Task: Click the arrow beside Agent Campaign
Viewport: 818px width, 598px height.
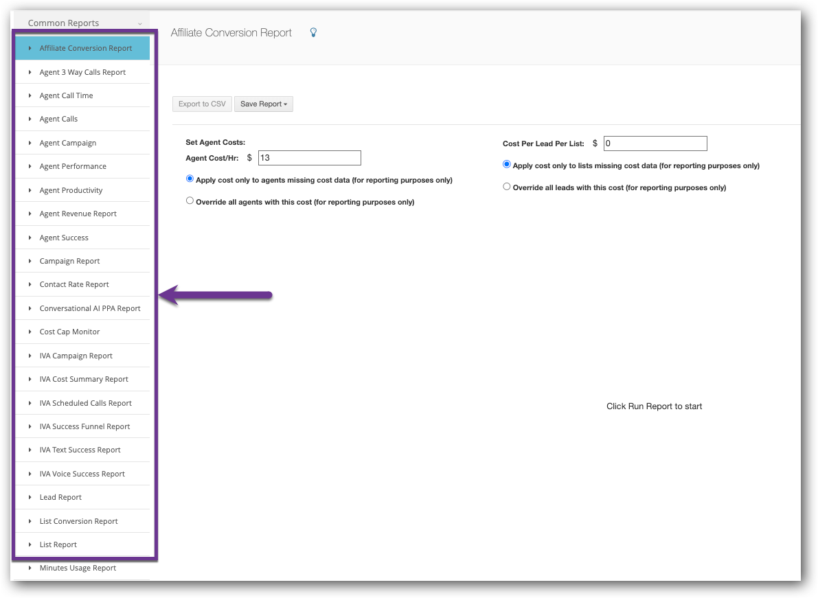Action: coord(30,143)
